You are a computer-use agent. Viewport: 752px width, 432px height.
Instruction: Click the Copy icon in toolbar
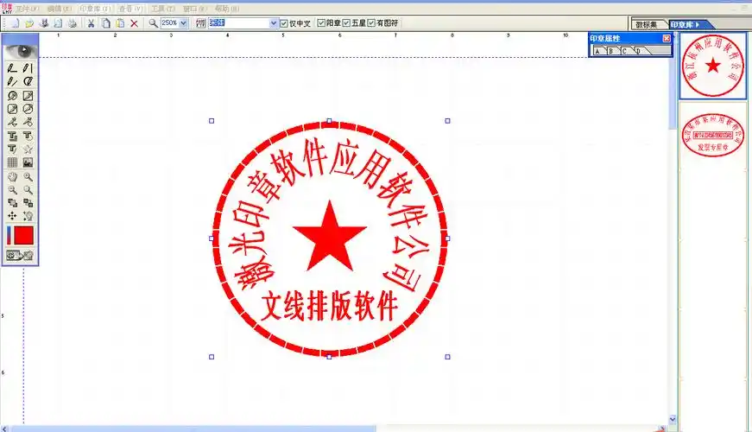click(105, 23)
